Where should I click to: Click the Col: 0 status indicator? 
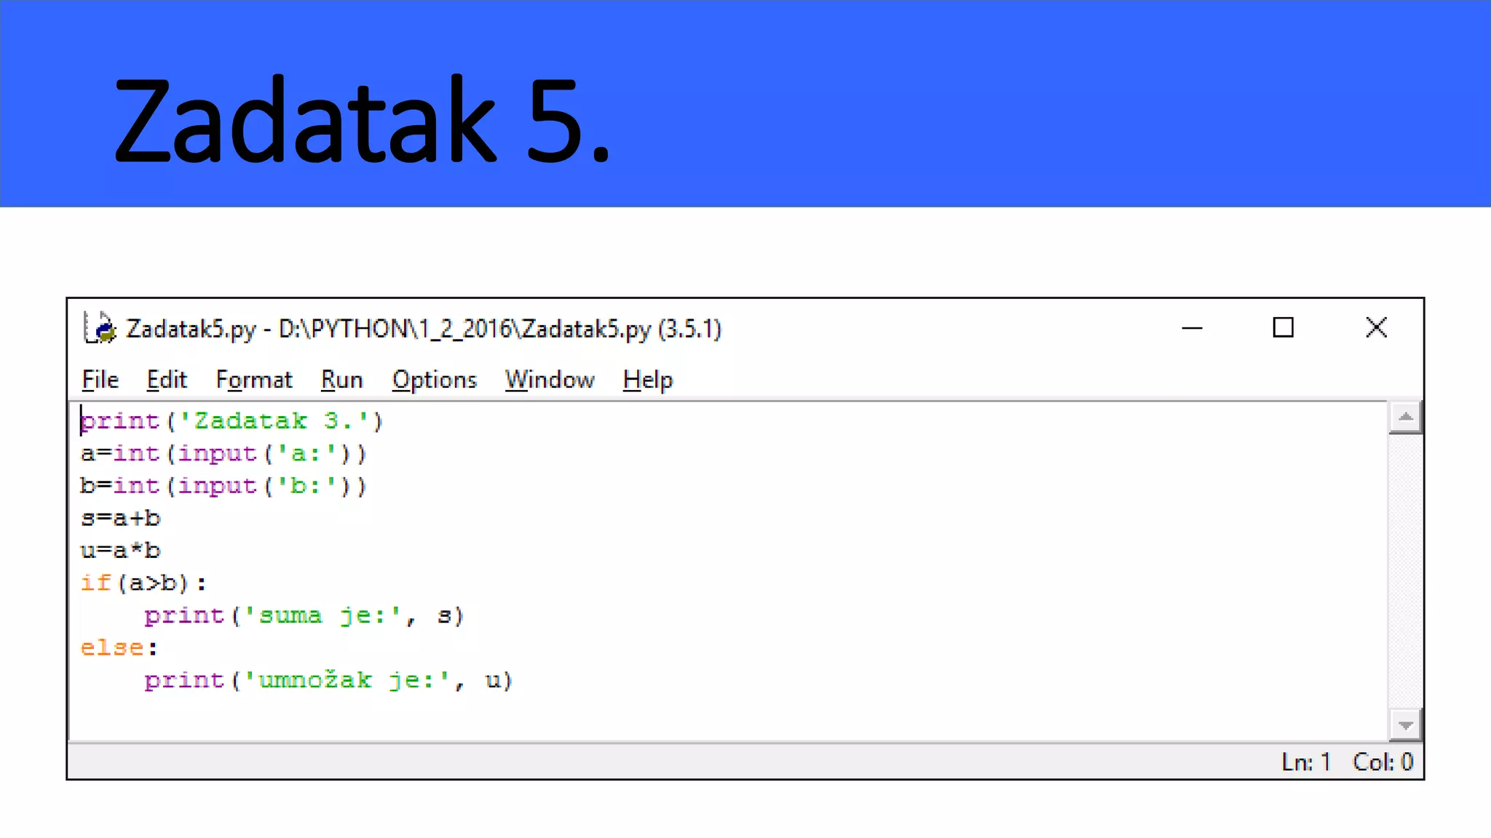coord(1383,762)
